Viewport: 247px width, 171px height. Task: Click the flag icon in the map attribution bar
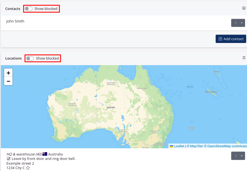[x=172, y=146]
